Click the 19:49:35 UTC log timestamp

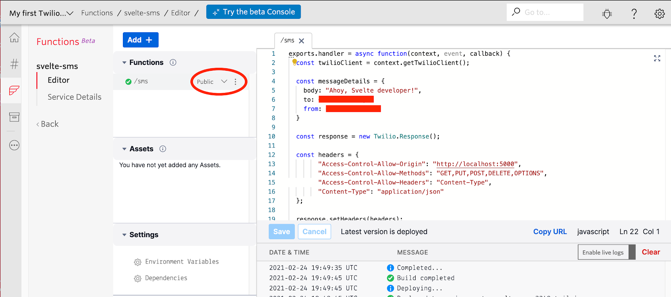[313, 268]
